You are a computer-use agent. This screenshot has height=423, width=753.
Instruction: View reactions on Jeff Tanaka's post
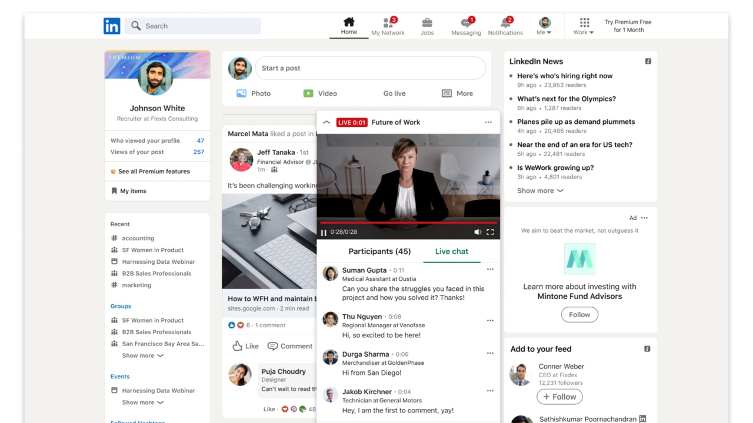pos(239,325)
